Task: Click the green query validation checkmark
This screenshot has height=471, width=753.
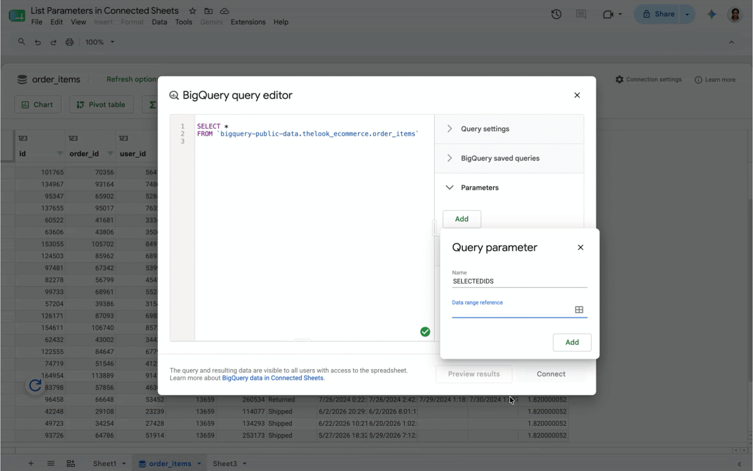Action: [425, 332]
